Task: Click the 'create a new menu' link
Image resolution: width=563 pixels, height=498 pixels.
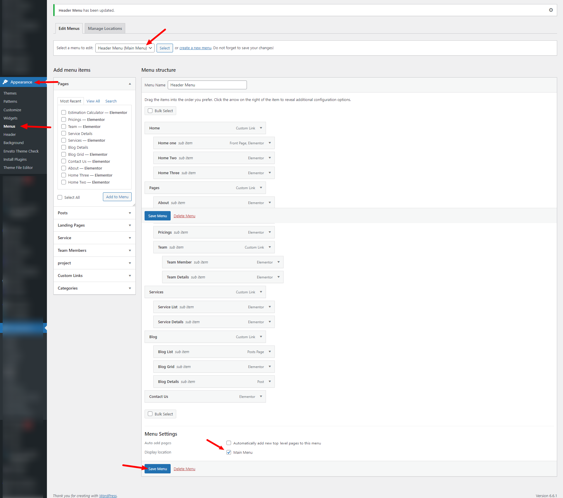Action: click(195, 48)
